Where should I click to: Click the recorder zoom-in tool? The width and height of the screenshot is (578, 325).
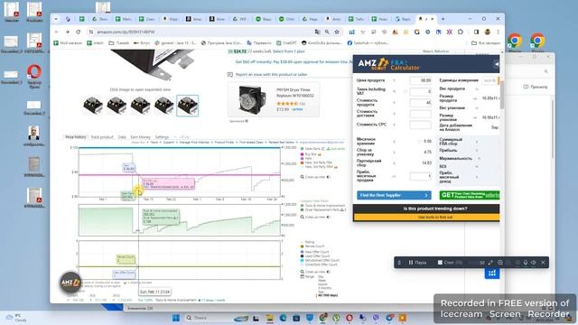pos(500,263)
